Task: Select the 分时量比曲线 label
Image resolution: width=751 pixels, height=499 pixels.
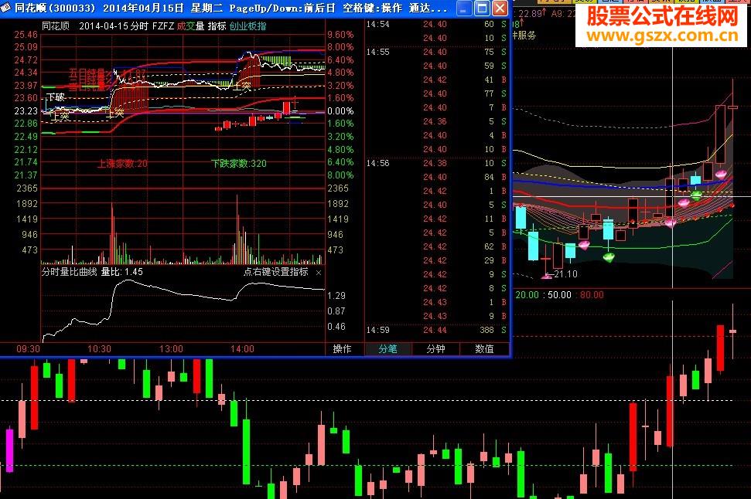Action: click(70, 272)
